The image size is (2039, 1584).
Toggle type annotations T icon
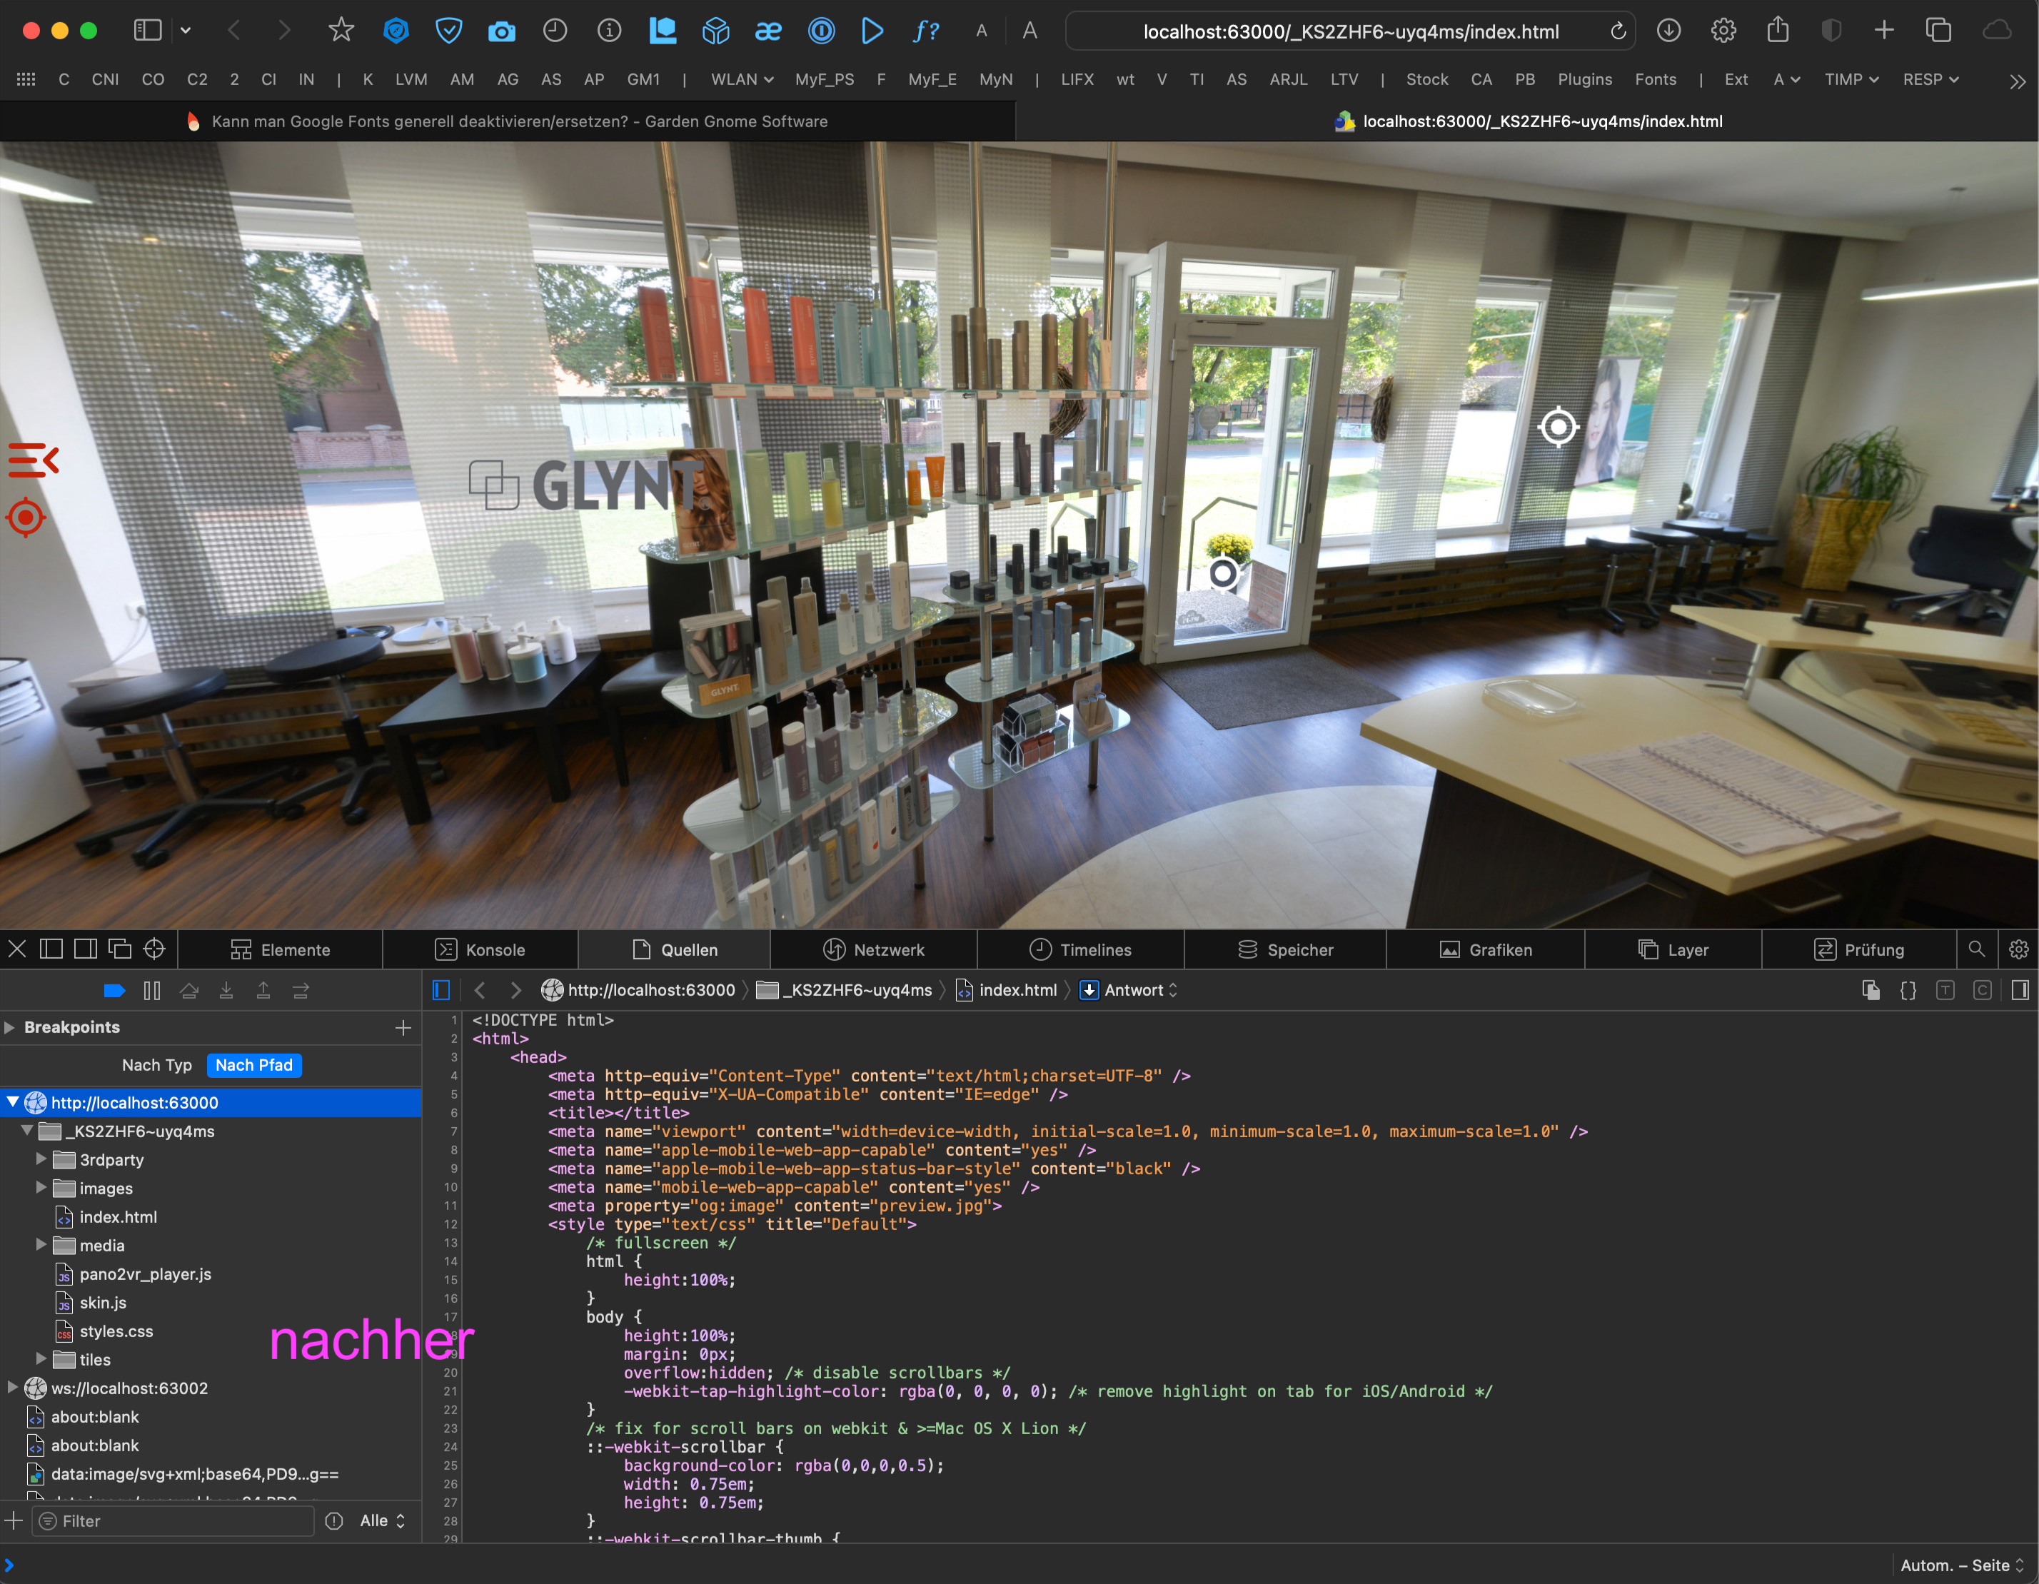(1945, 990)
